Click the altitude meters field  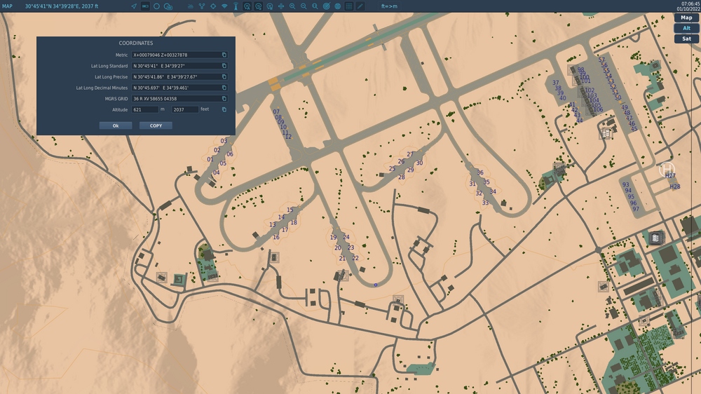[x=145, y=109]
